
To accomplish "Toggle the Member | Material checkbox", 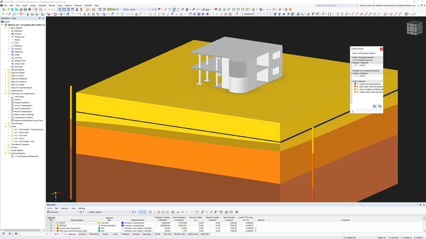I will pyautogui.click(x=351, y=63).
